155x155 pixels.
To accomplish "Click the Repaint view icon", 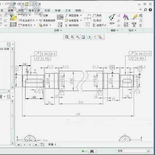I will (x=83, y=37).
